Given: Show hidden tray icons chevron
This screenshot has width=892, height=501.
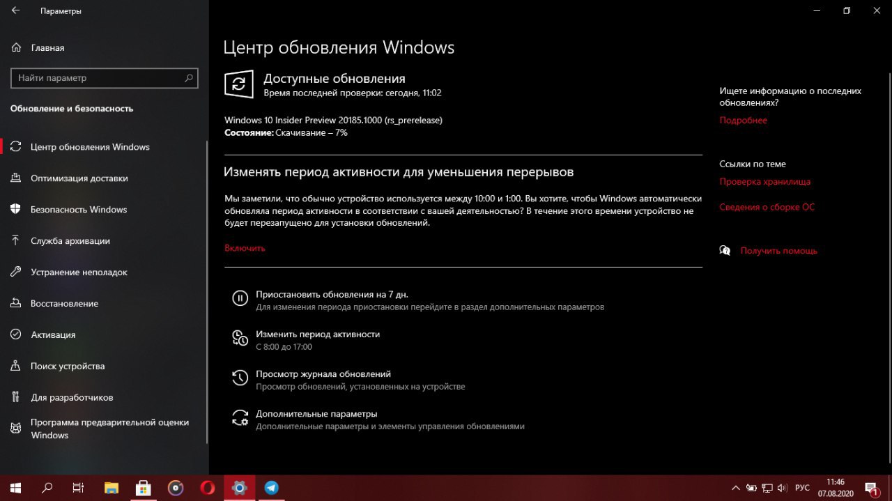Looking at the screenshot, I should (735, 488).
